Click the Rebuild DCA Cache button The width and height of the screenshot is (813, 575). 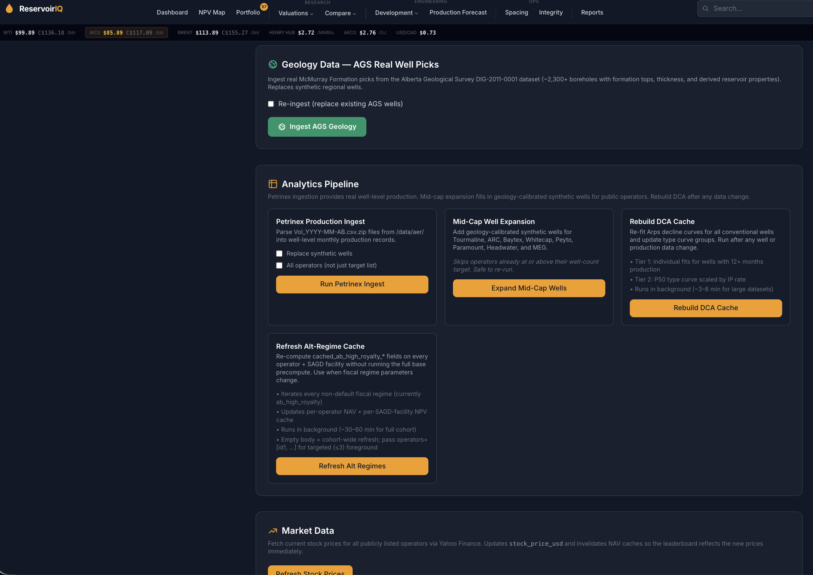(706, 308)
